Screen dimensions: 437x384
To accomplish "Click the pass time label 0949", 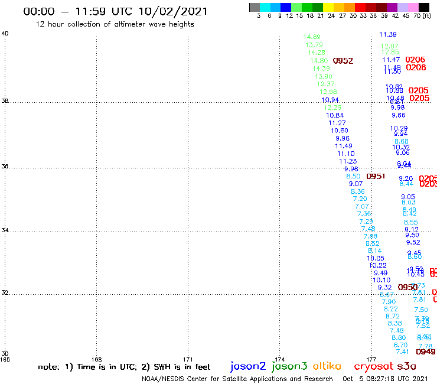I will pyautogui.click(x=426, y=352).
